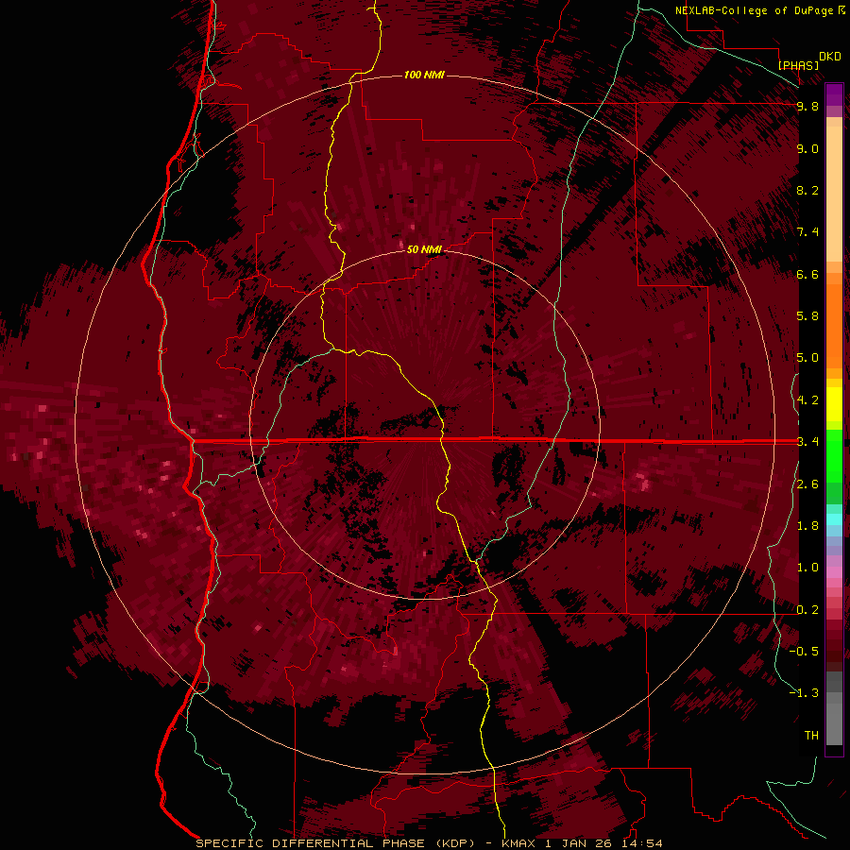Select the 8.2 scale value
Viewport: 850px width, 850px height.
click(x=807, y=190)
